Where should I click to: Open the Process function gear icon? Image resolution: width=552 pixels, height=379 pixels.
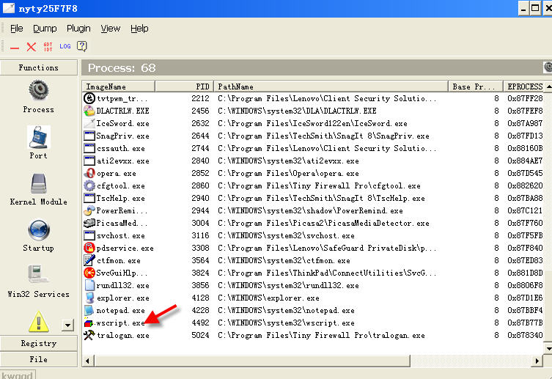(38, 90)
